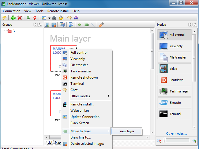The width and height of the screenshot is (199, 149).
Task: Choose Terminal in context menu
Action: point(87,84)
